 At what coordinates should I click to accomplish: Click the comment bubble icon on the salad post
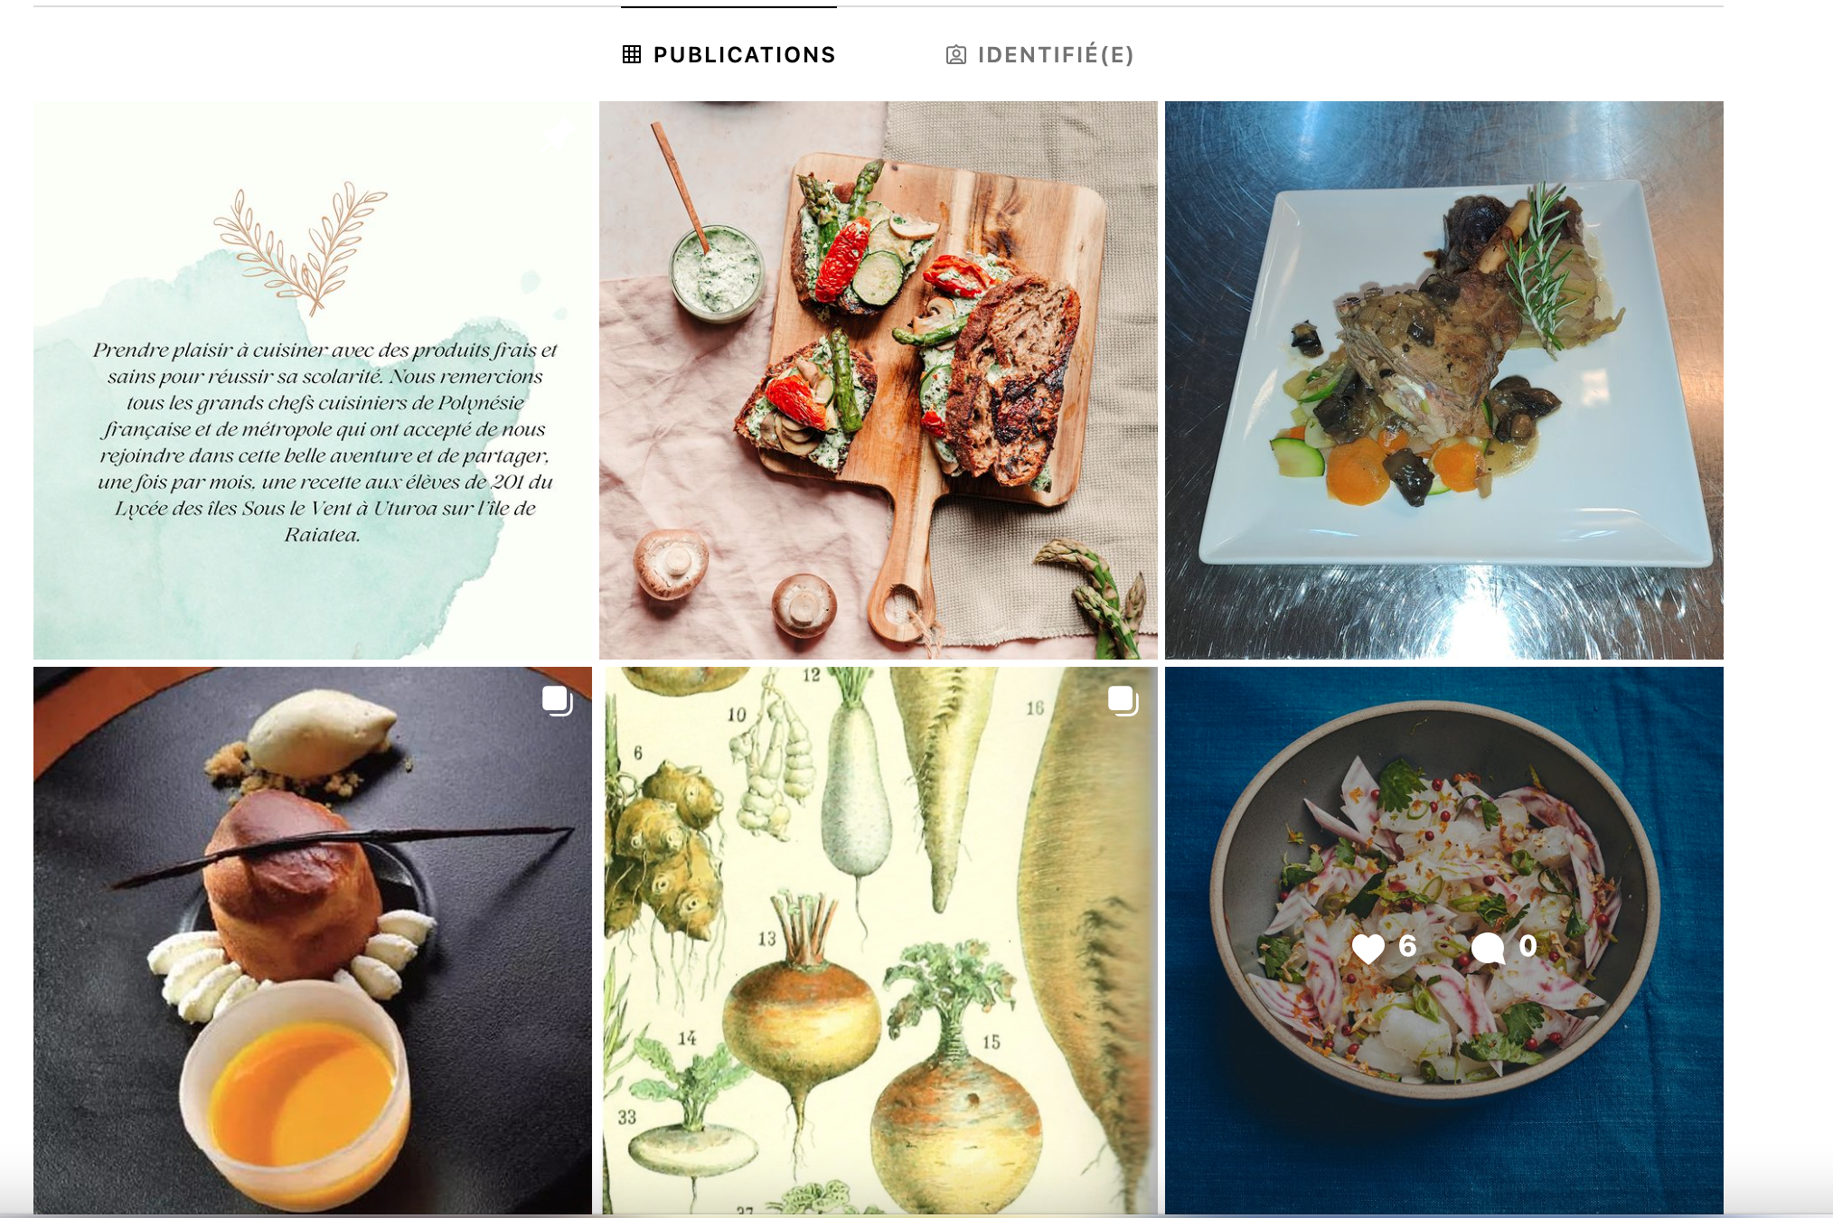[x=1488, y=948]
